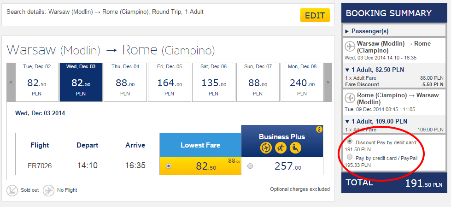Click the Sold out legend icon
Viewport: 451px width, 207px height.
coord(12,190)
